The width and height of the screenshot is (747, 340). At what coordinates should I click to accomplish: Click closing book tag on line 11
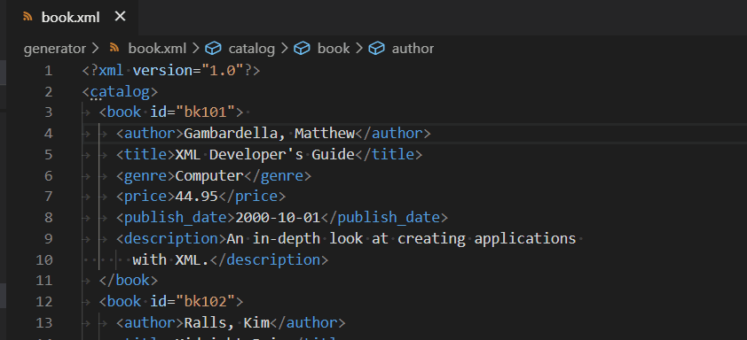tap(128, 280)
